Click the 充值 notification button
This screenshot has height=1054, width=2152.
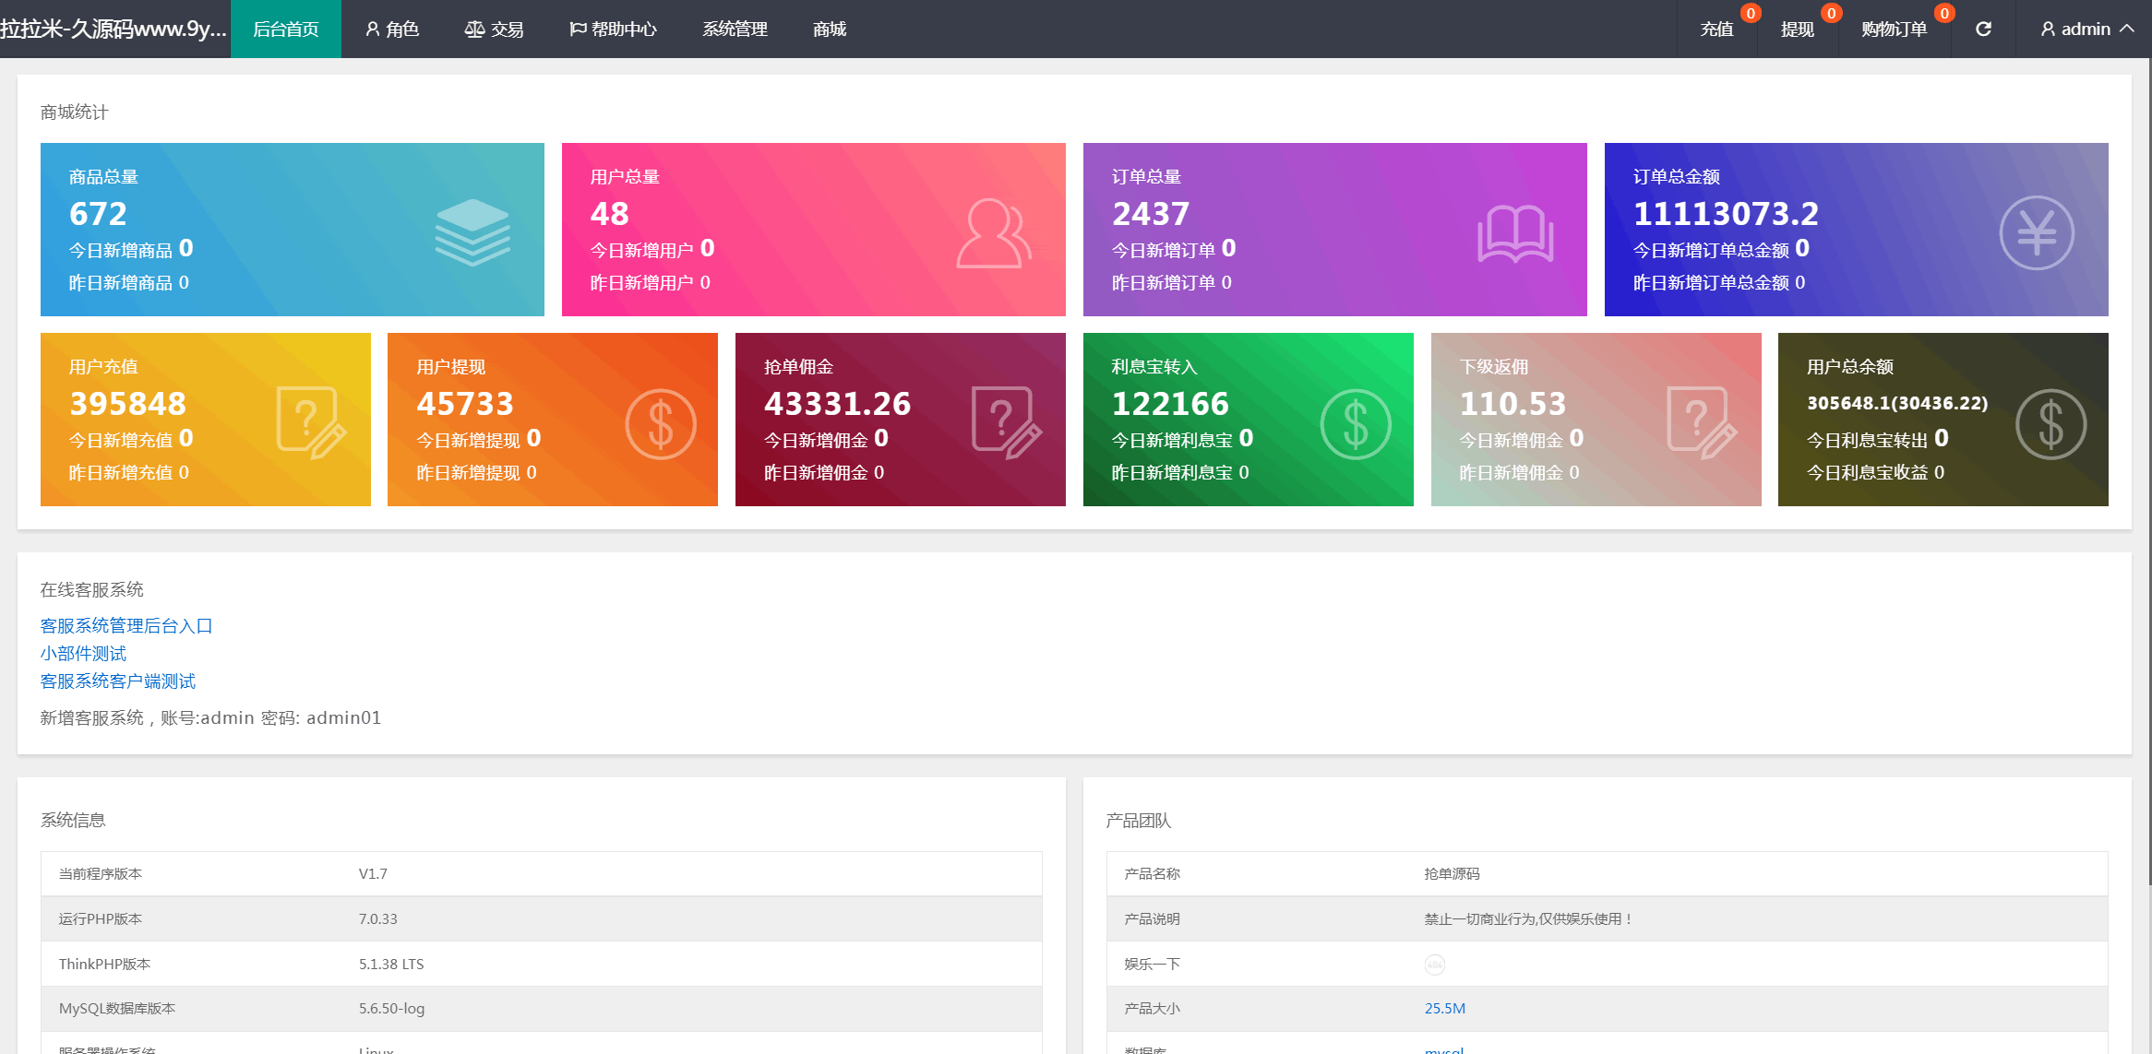pyautogui.click(x=1716, y=30)
